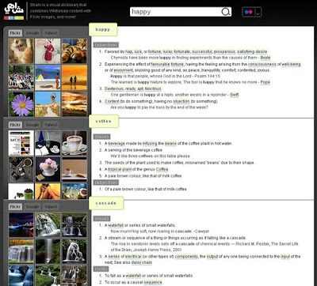317x286 pixels.
Task: Select Flickr tab in coffee panel
Action: (x=15, y=125)
